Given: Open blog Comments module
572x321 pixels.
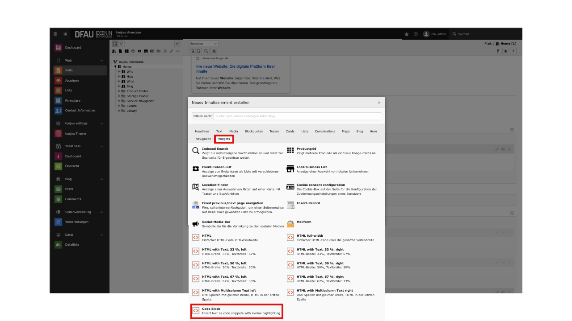Looking at the screenshot, I should pyautogui.click(x=80, y=199).
